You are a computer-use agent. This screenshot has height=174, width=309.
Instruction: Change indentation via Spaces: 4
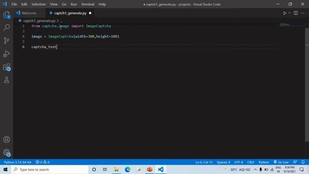(x=223, y=162)
